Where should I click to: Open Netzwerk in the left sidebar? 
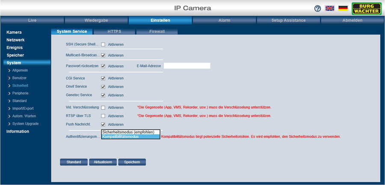(15, 40)
